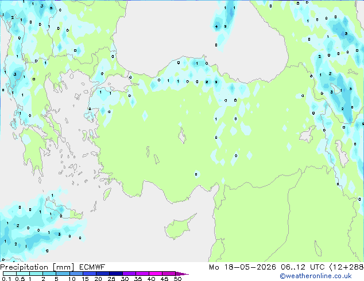Click the 'ECMWF' model label

92,267
